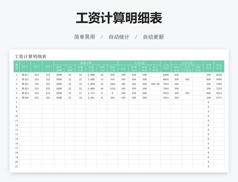Select the 奖金 header cell

(123, 69)
